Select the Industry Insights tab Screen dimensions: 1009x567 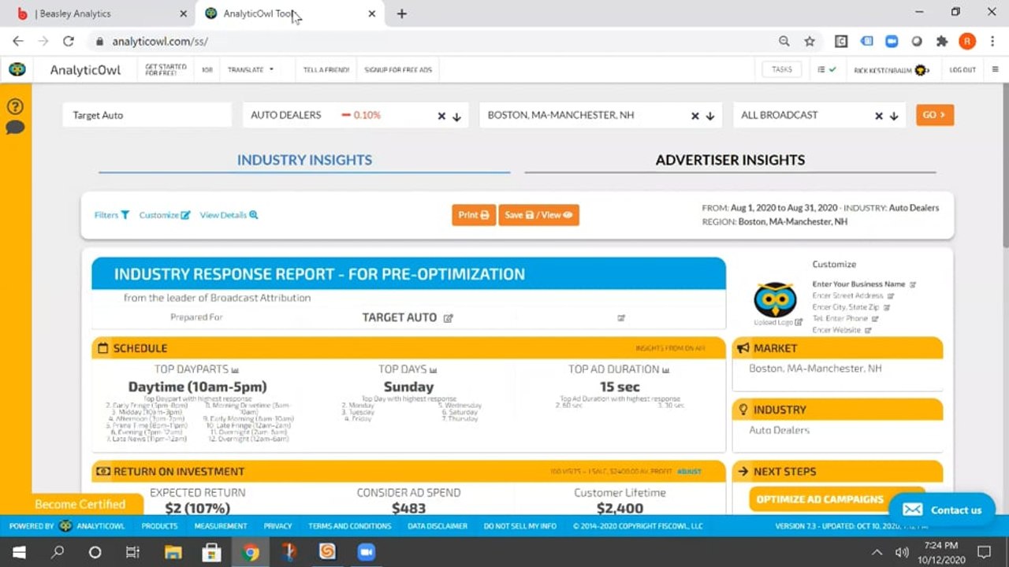(x=304, y=160)
